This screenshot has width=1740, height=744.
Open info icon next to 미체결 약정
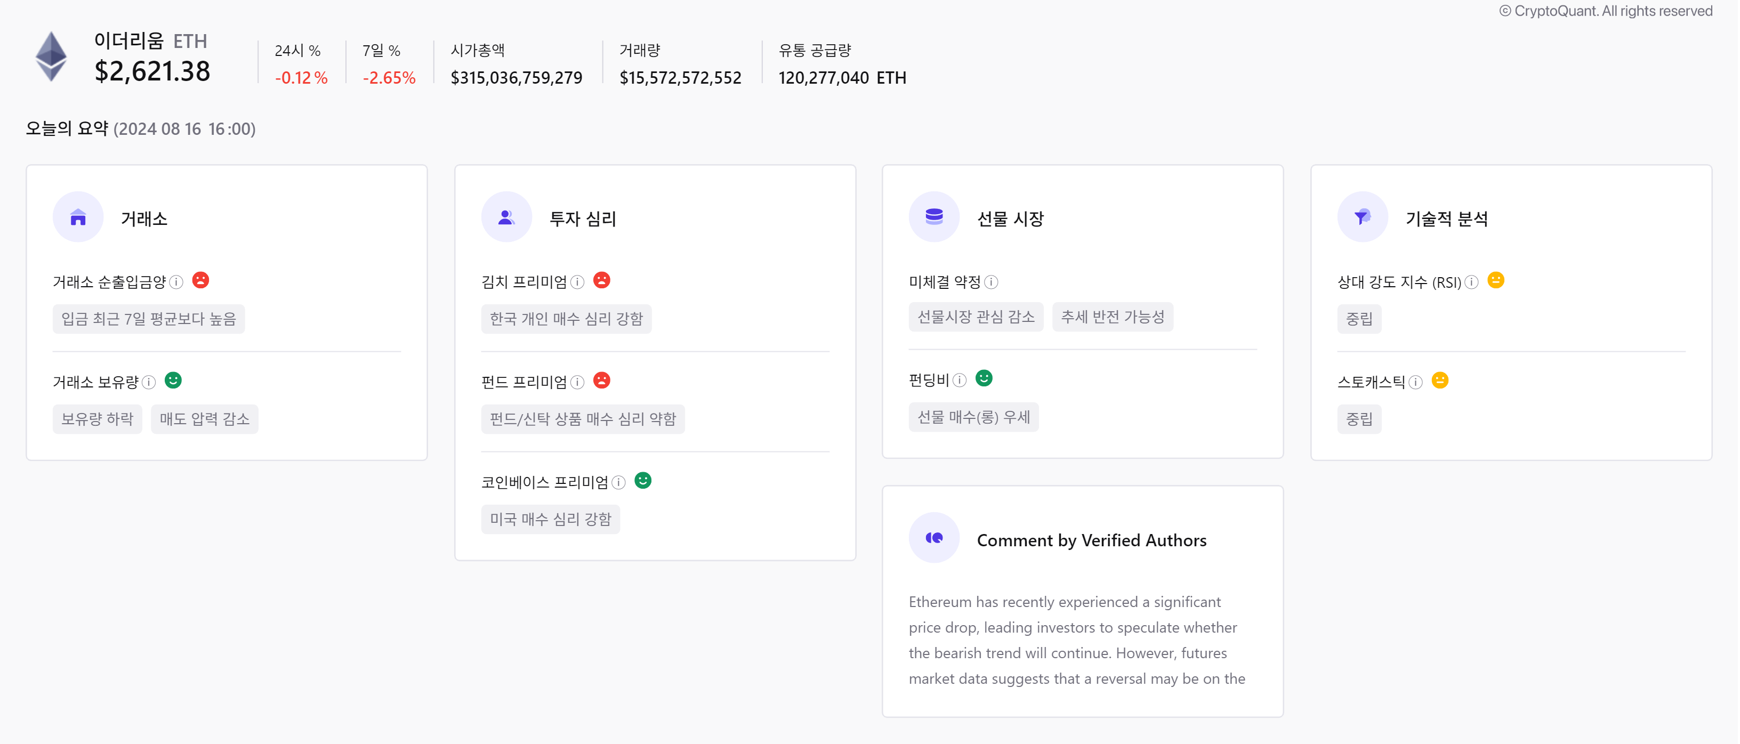coord(992,282)
